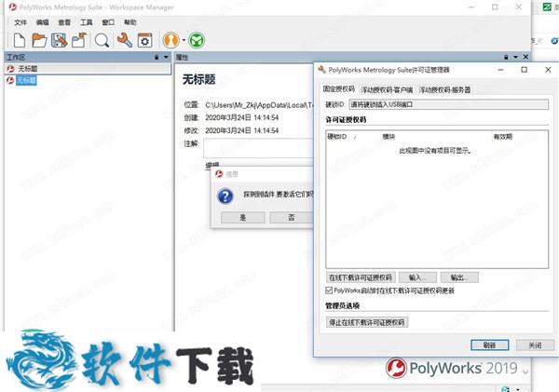Click the 位置 path text C:\Users\Mr_Zkj
This screenshot has height=392, width=559.
259,105
